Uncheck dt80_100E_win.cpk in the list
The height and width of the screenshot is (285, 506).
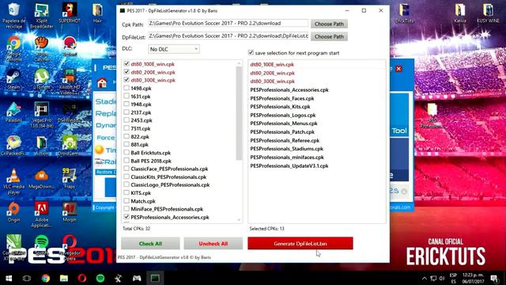(126, 64)
